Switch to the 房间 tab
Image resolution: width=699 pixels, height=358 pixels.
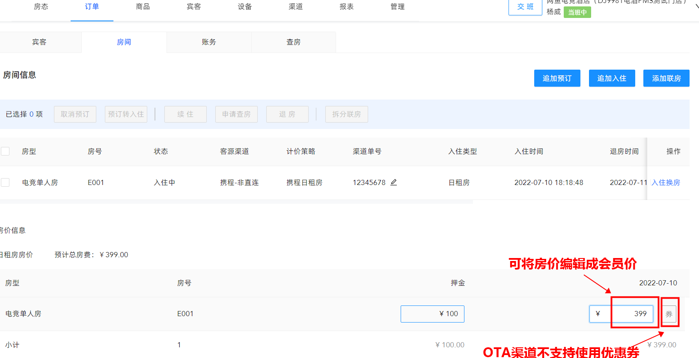click(x=124, y=42)
